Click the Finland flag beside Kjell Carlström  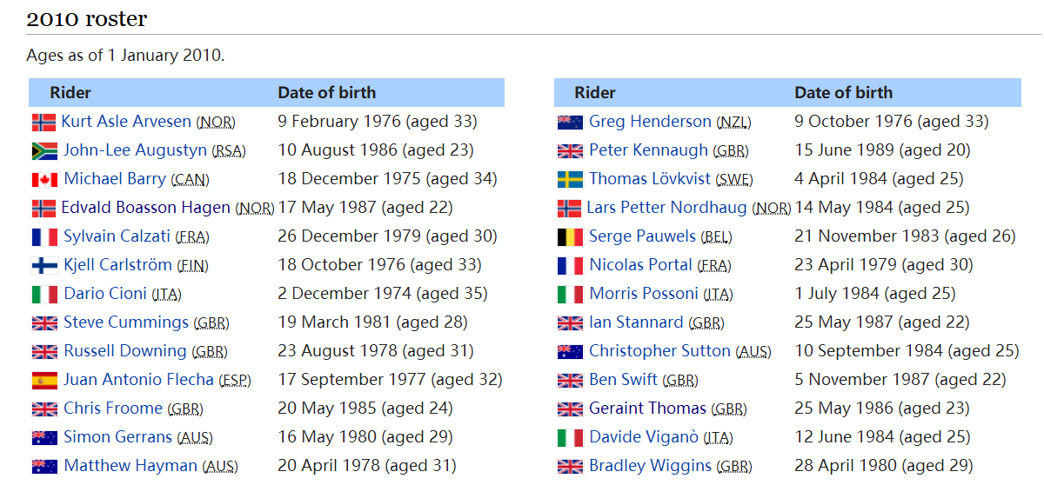pyautogui.click(x=44, y=266)
